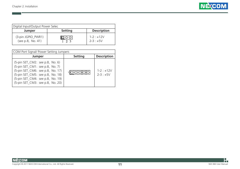Click the SET_CM5 row, see p.8 No. 18
The width and height of the screenshot is (240, 169).
click(38, 74)
